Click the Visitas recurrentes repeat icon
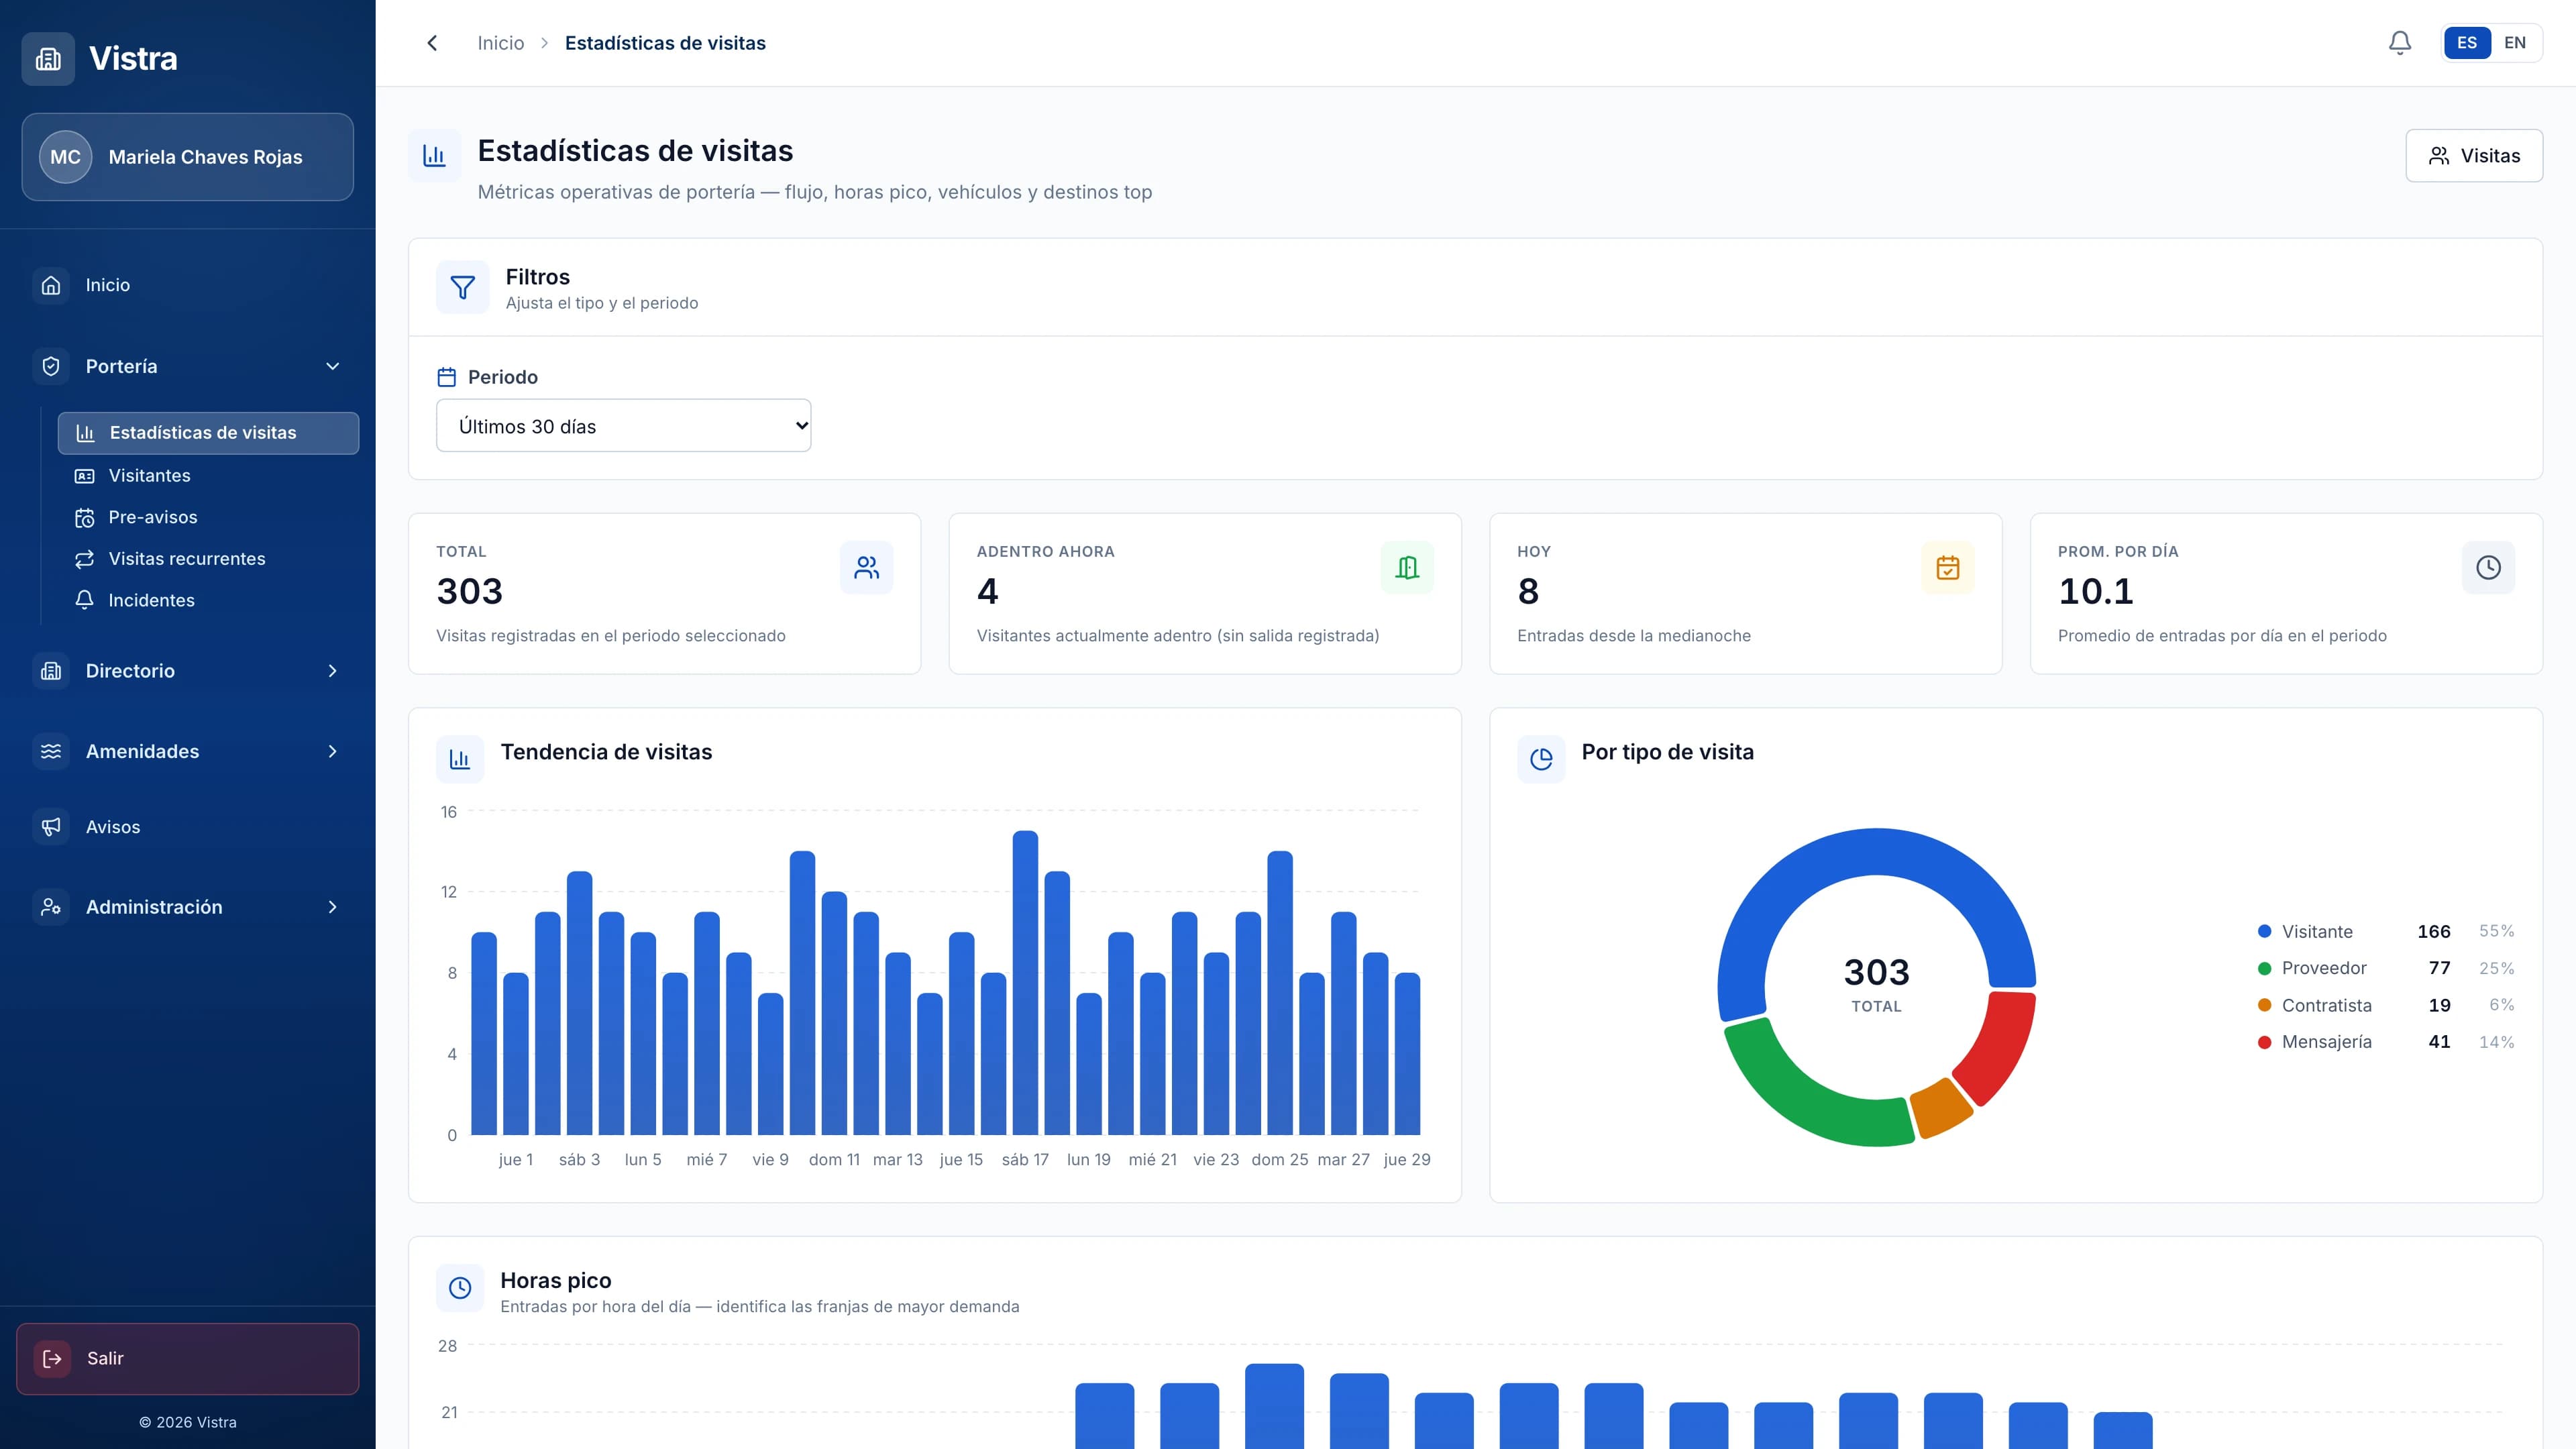 pyautogui.click(x=85, y=559)
